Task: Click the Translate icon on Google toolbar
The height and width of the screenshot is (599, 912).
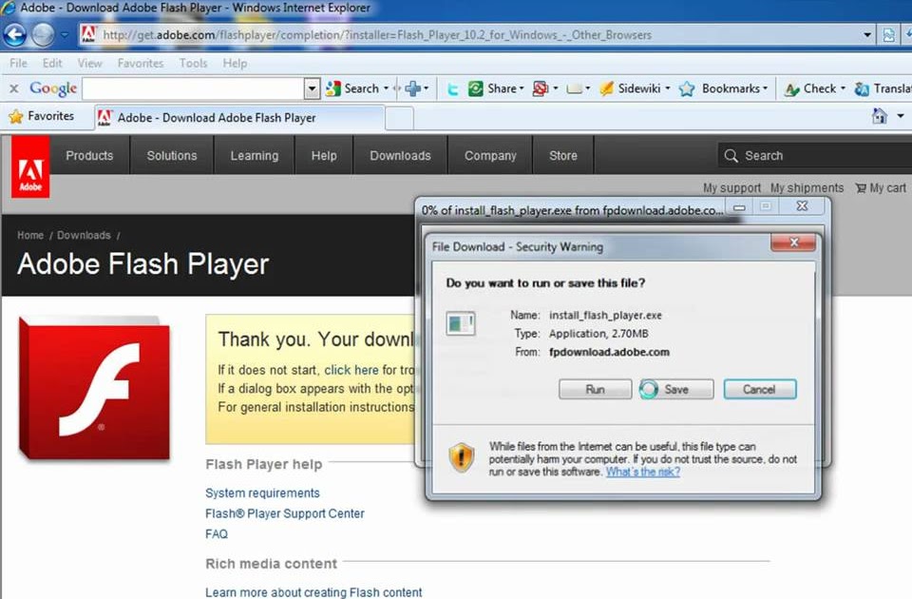Action: (862, 89)
